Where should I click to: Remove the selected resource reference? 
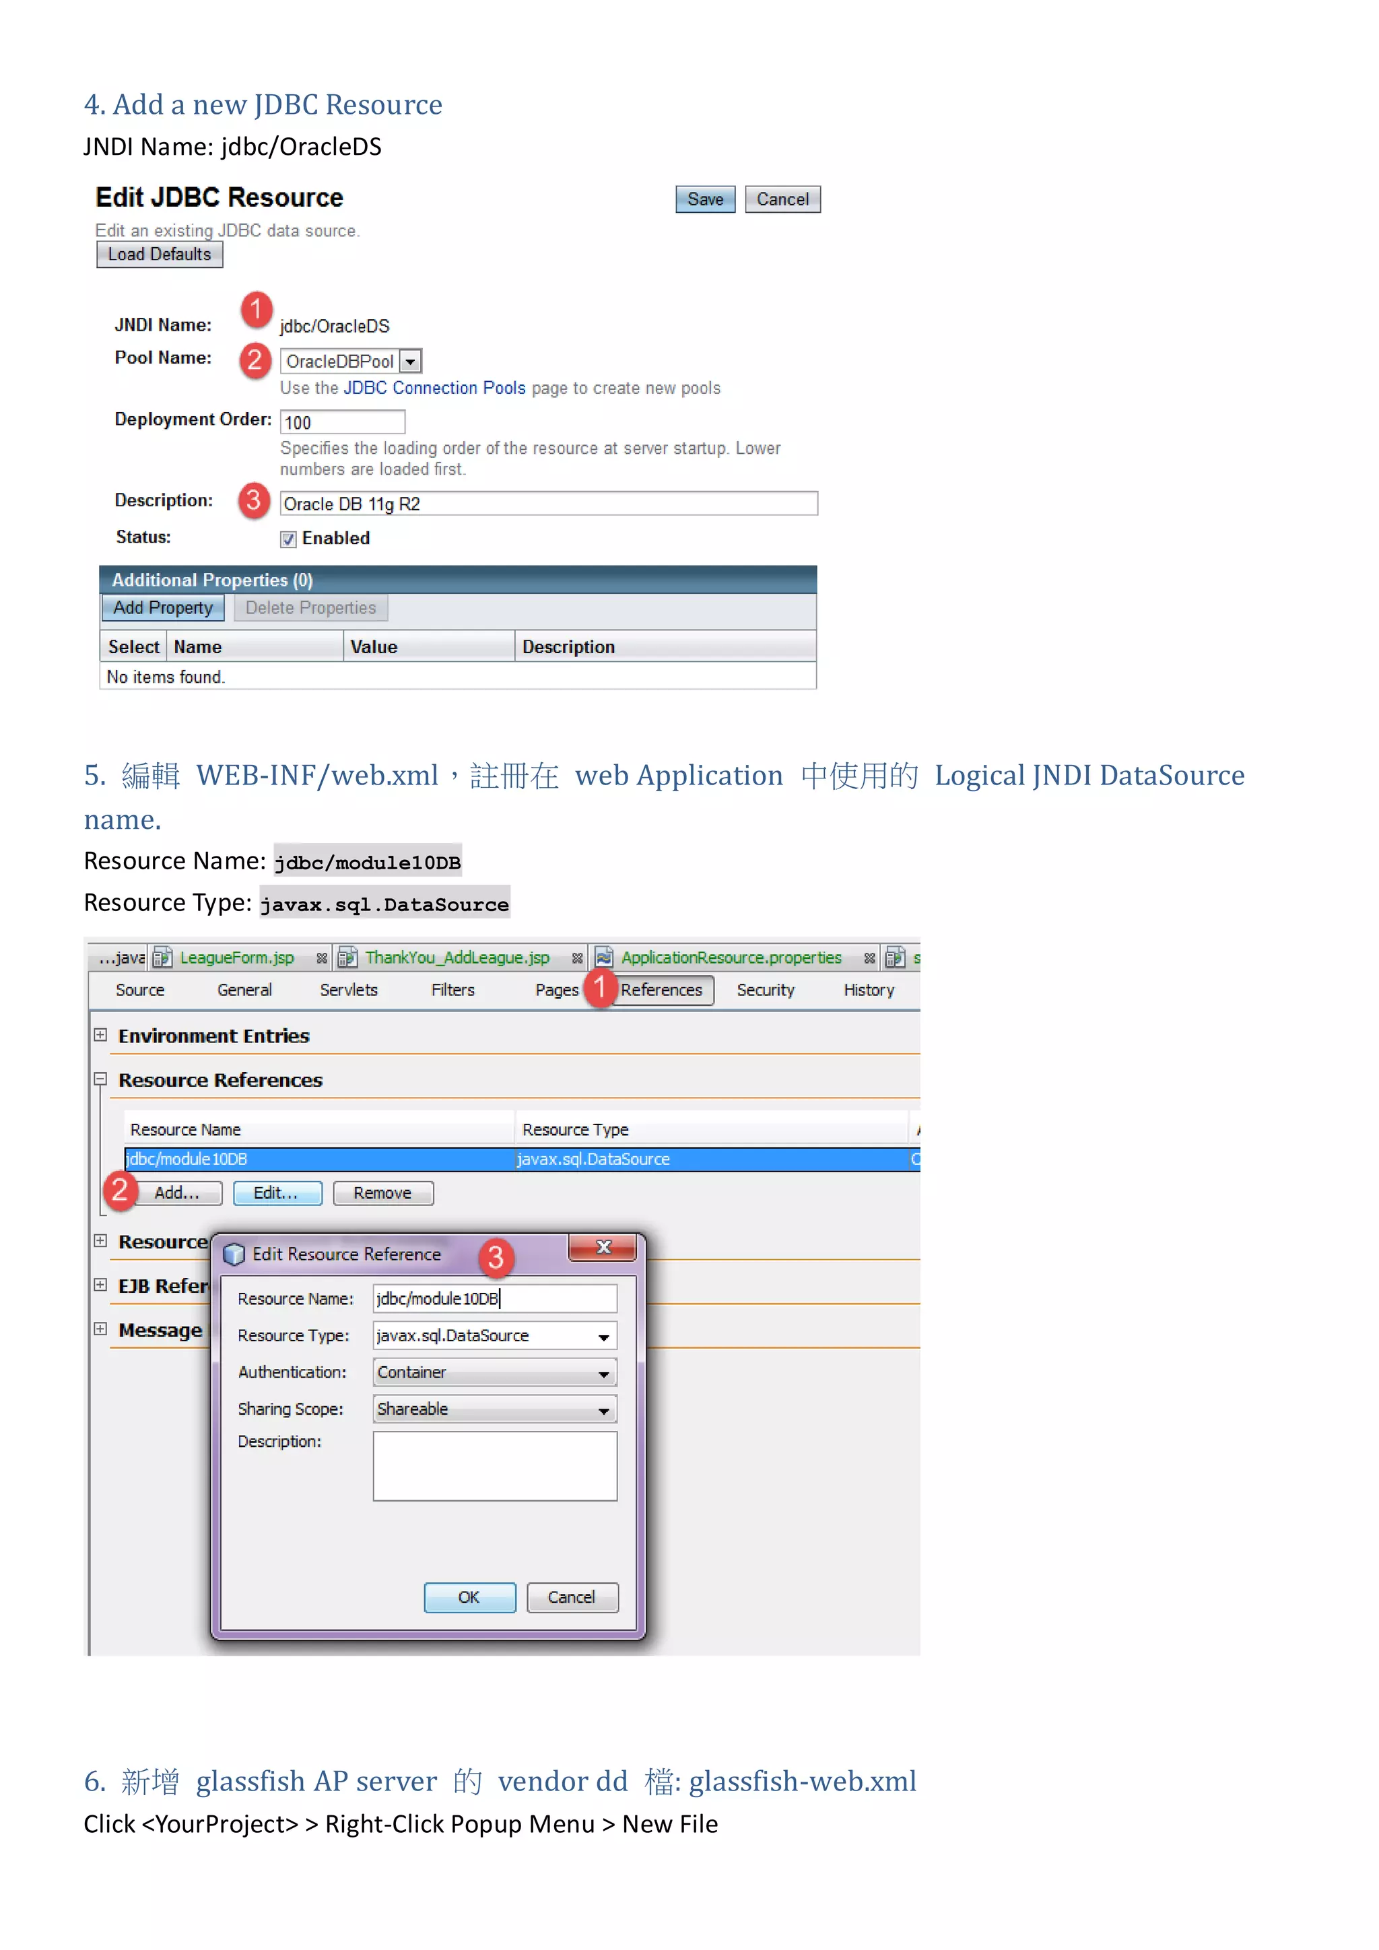[383, 1193]
